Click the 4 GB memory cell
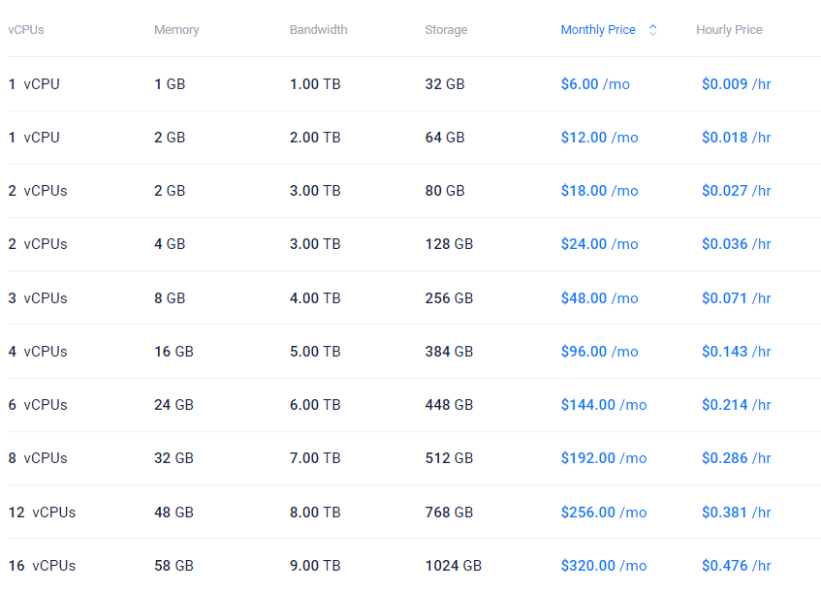 click(x=170, y=244)
